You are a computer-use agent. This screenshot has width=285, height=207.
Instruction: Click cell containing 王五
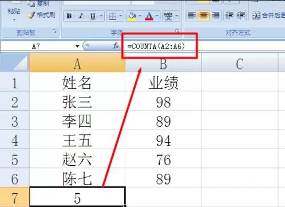[77, 139]
